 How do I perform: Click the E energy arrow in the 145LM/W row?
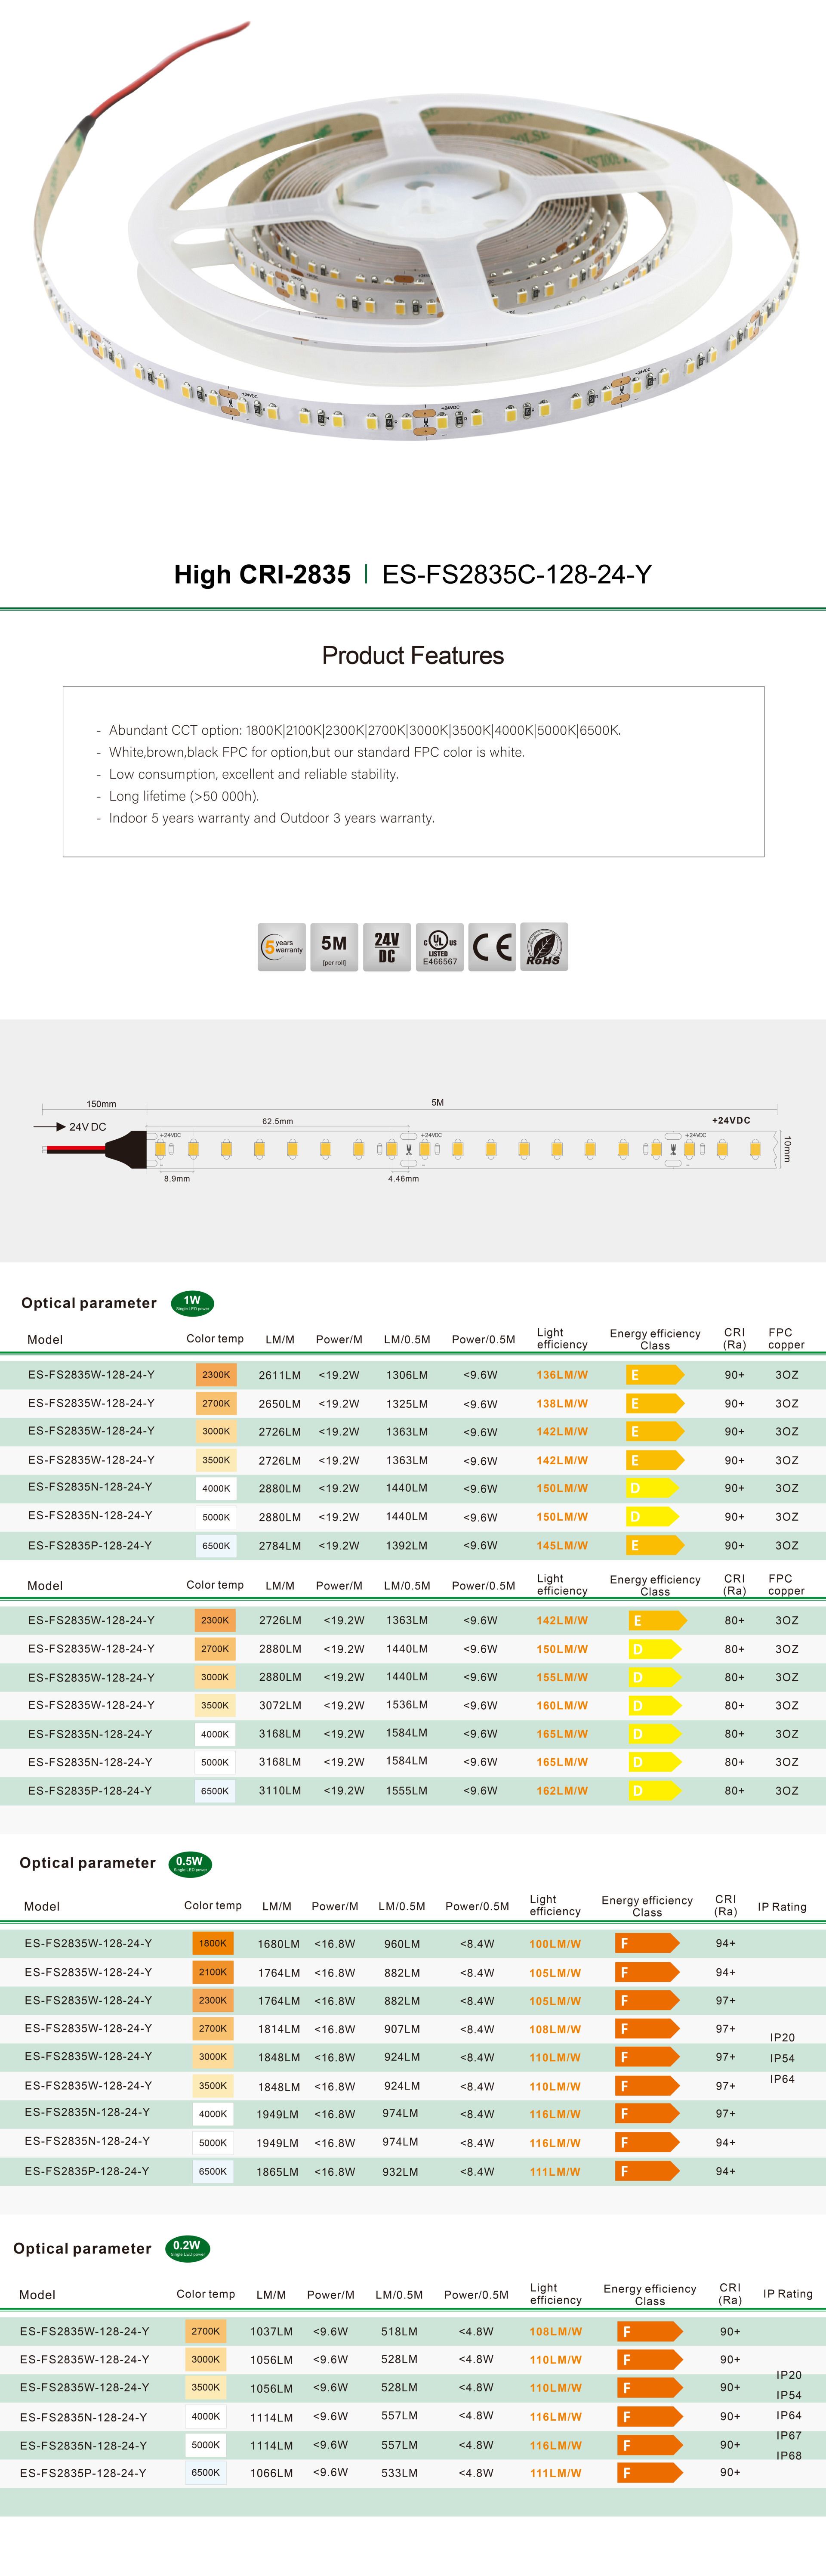(x=655, y=1545)
